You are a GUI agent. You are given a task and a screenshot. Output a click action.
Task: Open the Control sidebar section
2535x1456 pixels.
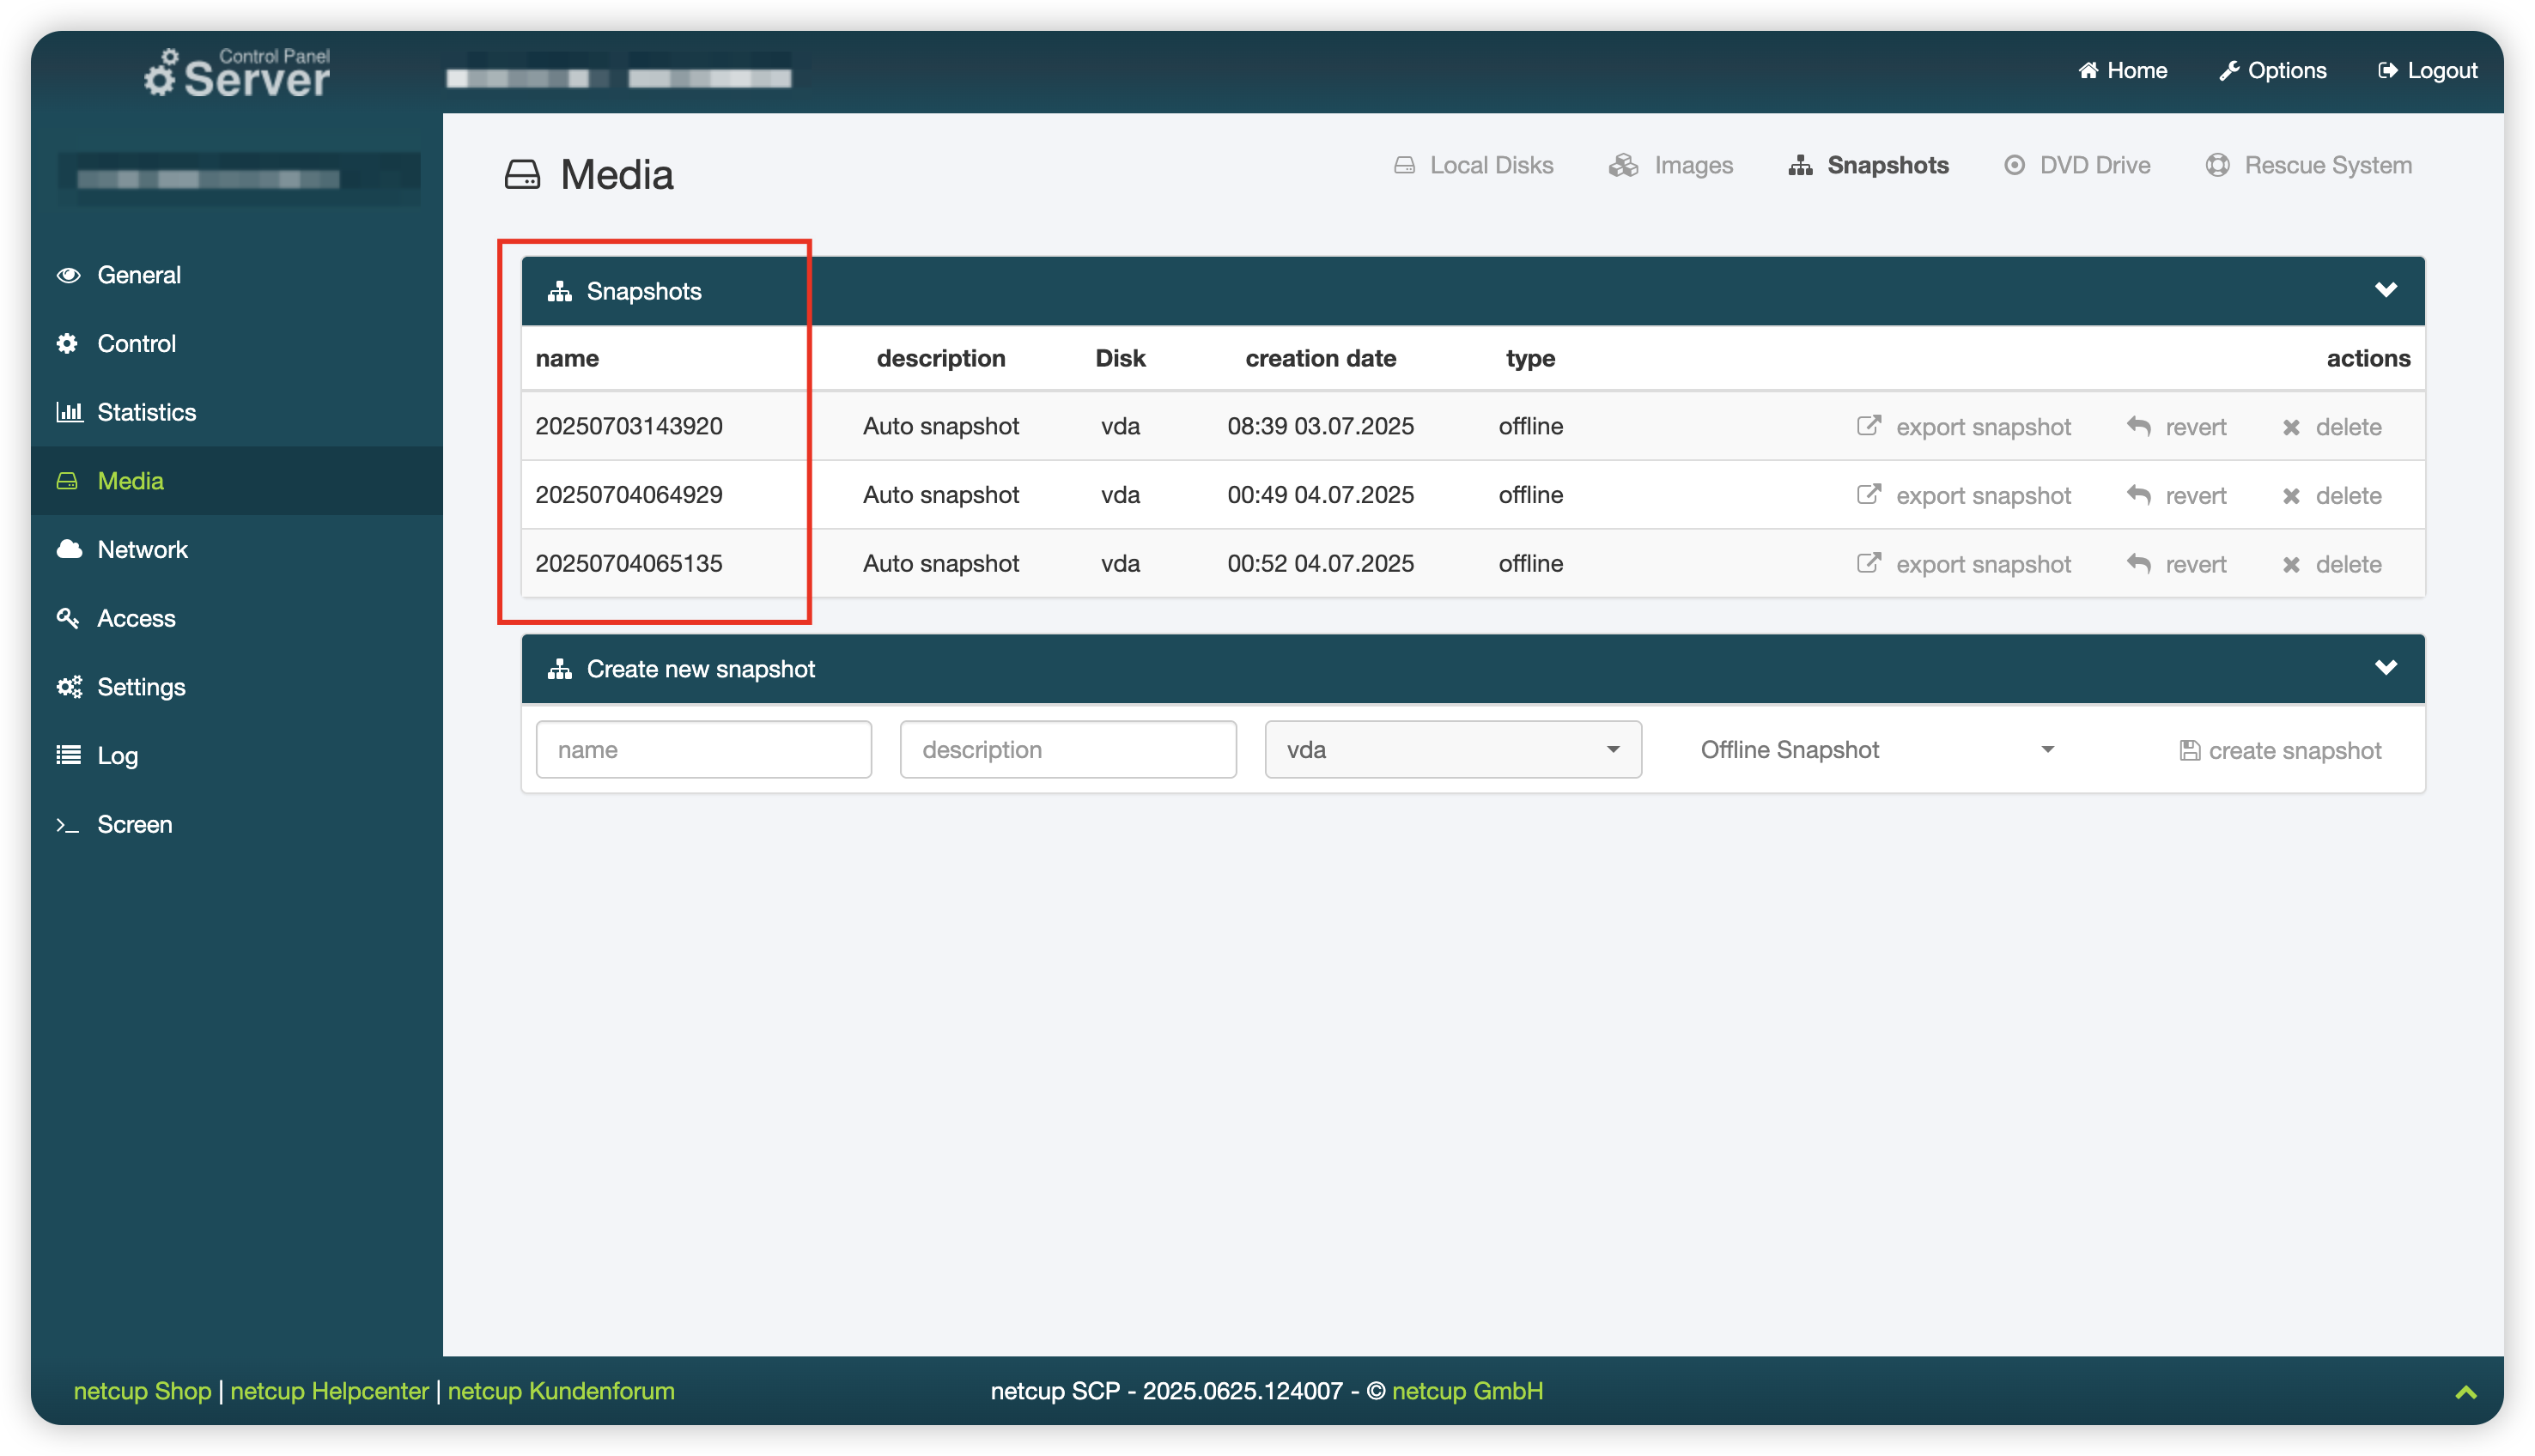[136, 343]
